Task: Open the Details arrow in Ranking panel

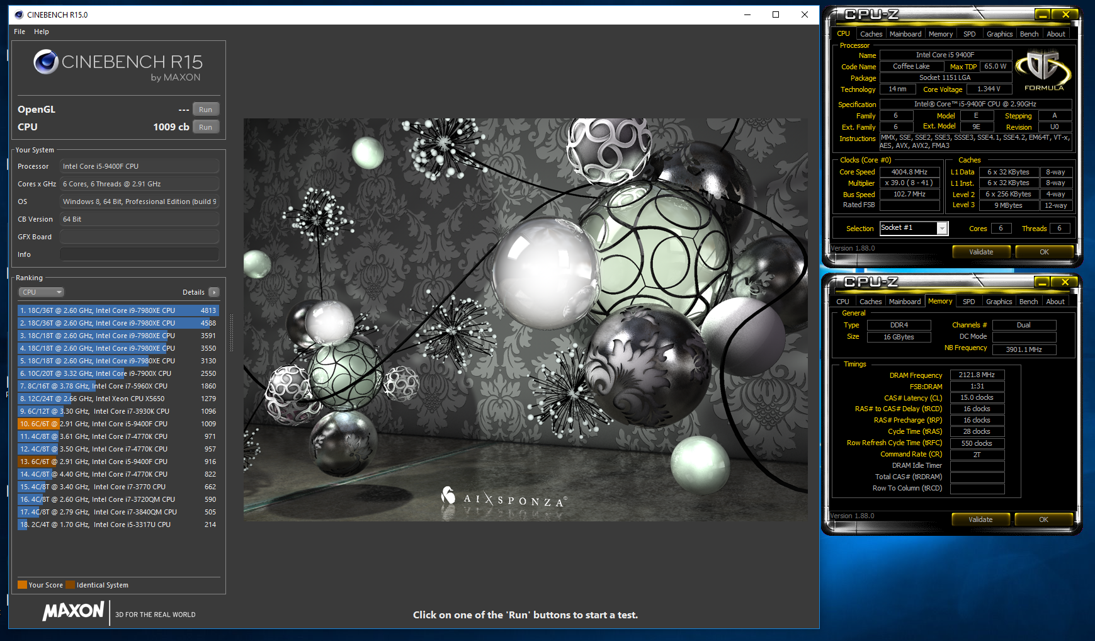Action: [214, 292]
